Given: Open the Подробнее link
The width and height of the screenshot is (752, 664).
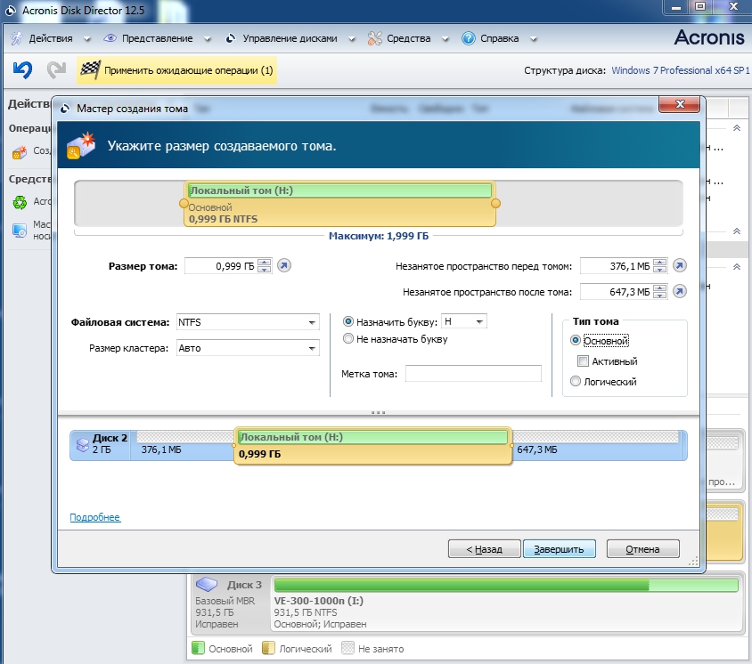Looking at the screenshot, I should [95, 517].
